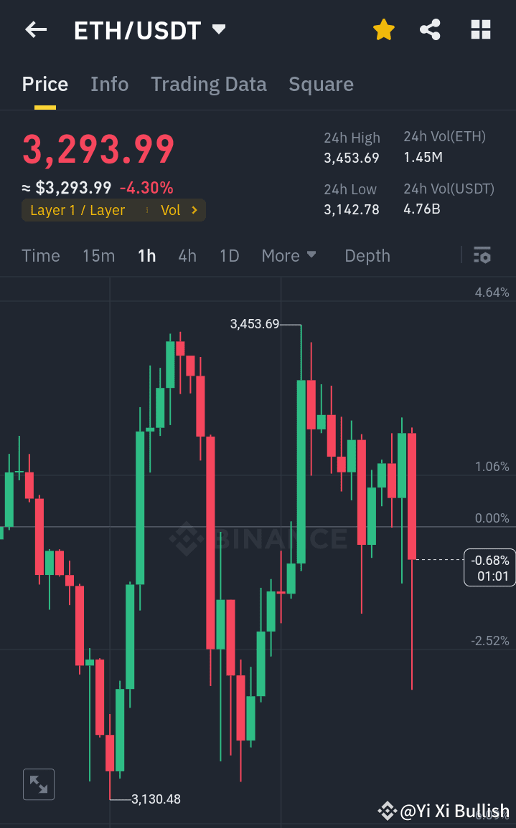This screenshot has height=828, width=516.
Task: Open the apps grid icon top right
Action: click(479, 29)
